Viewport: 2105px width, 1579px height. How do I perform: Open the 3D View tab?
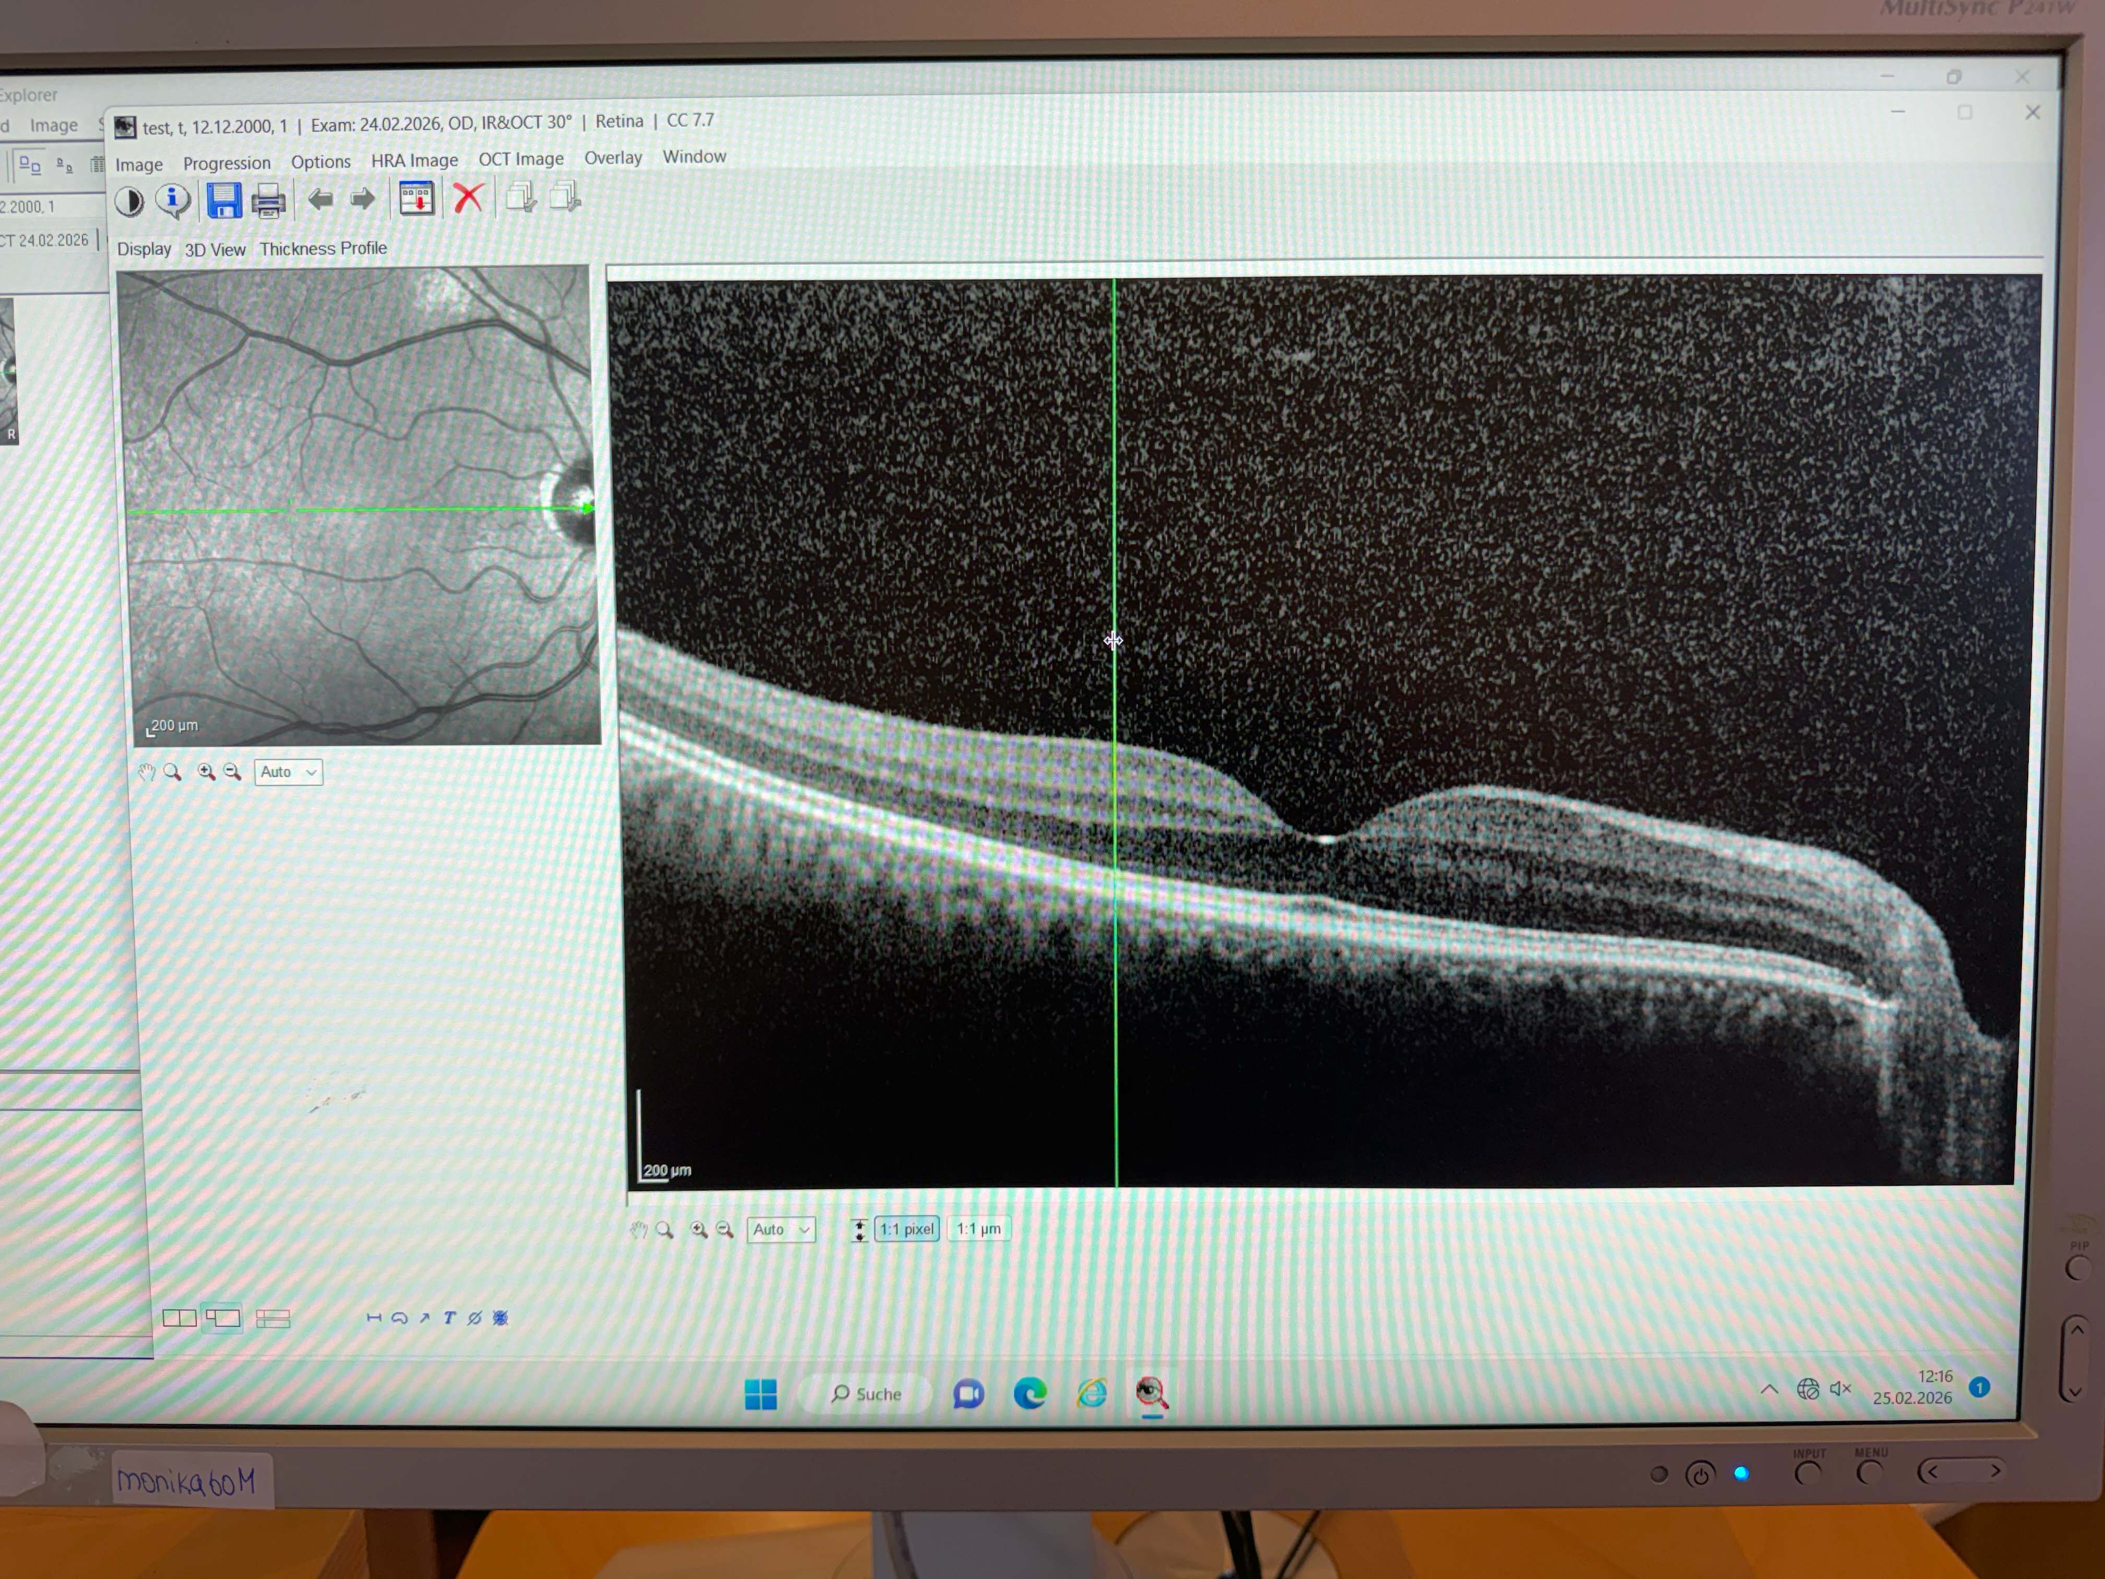[x=214, y=250]
